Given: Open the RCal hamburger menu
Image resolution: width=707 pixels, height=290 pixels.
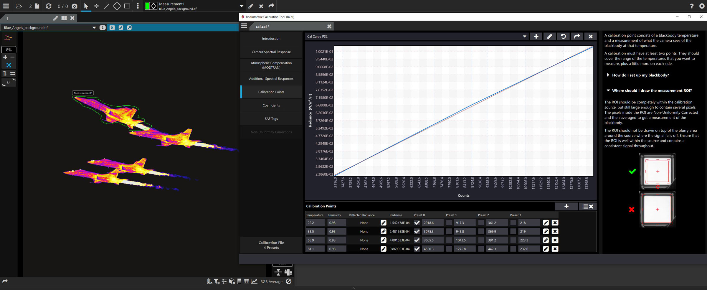Looking at the screenshot, I should tap(244, 26).
